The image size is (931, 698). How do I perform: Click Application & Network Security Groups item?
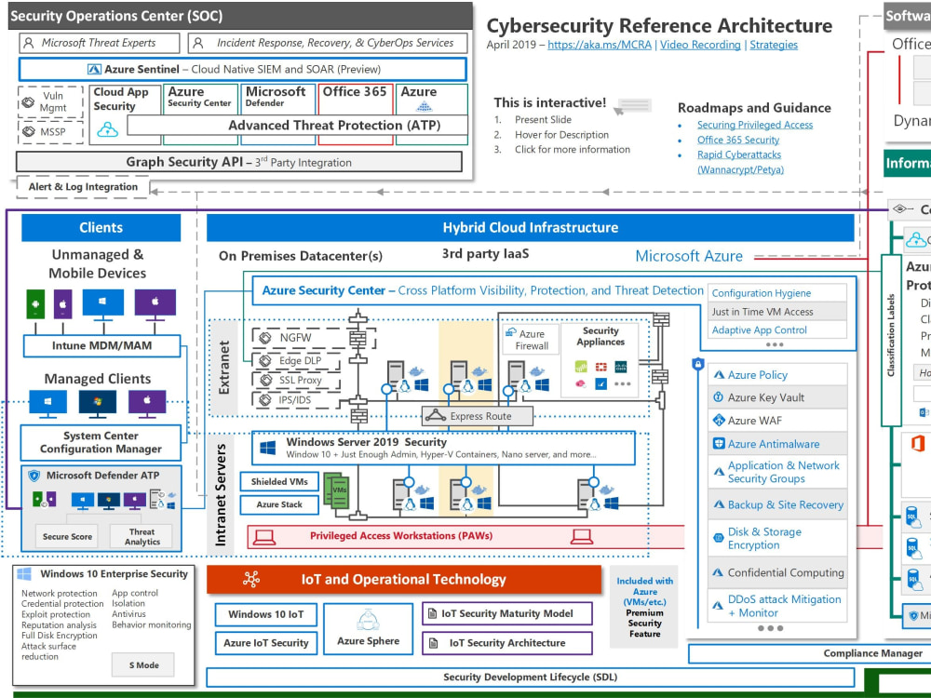pos(777,473)
